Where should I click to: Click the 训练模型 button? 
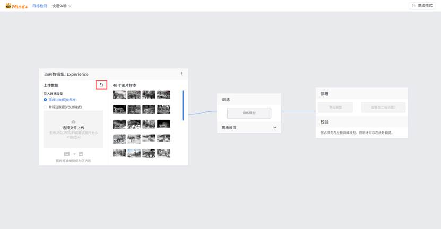tap(249, 113)
